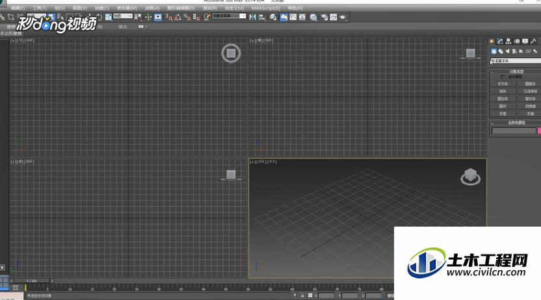Toggle the Spinner Snap icon

coord(196,17)
